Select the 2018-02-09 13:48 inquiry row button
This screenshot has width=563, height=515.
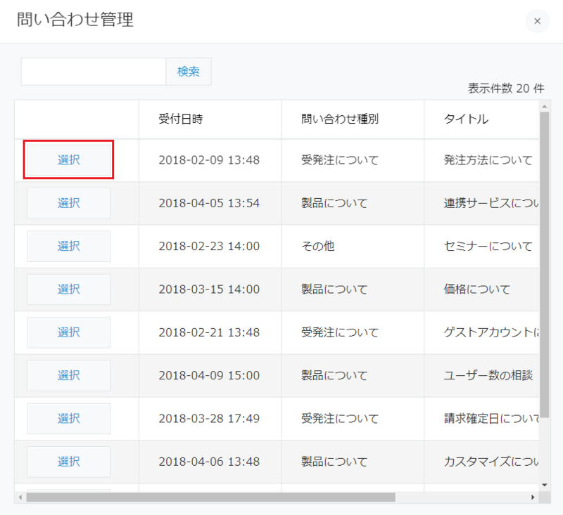tap(69, 160)
